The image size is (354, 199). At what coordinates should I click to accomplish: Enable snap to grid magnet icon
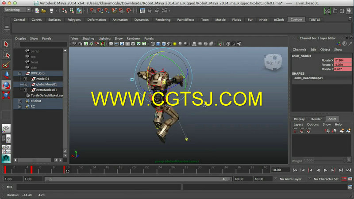tap(93, 11)
